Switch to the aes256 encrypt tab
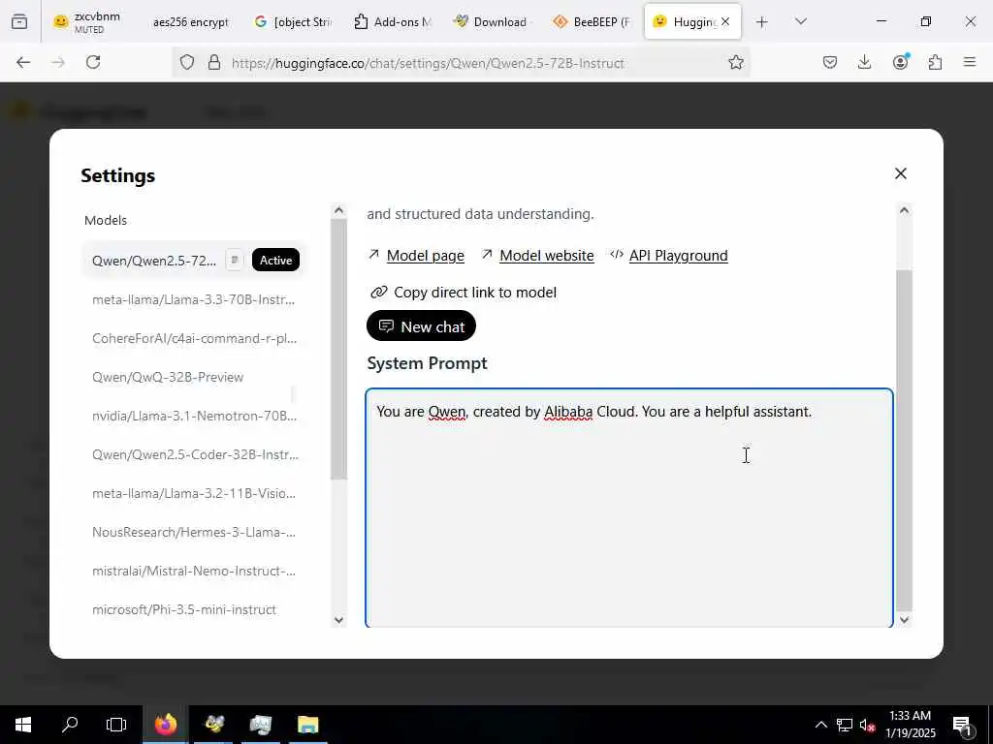The height and width of the screenshot is (744, 993). coord(191,21)
